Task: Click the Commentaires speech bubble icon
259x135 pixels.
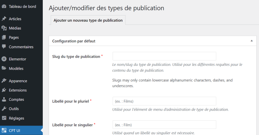Action: coord(4,46)
